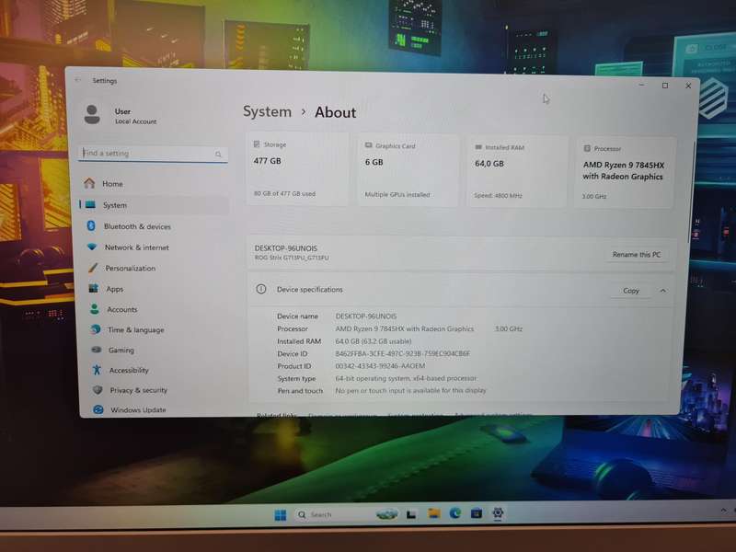Image resolution: width=736 pixels, height=552 pixels.
Task: Open the Graphics Card 6 GB card
Action: click(408, 170)
